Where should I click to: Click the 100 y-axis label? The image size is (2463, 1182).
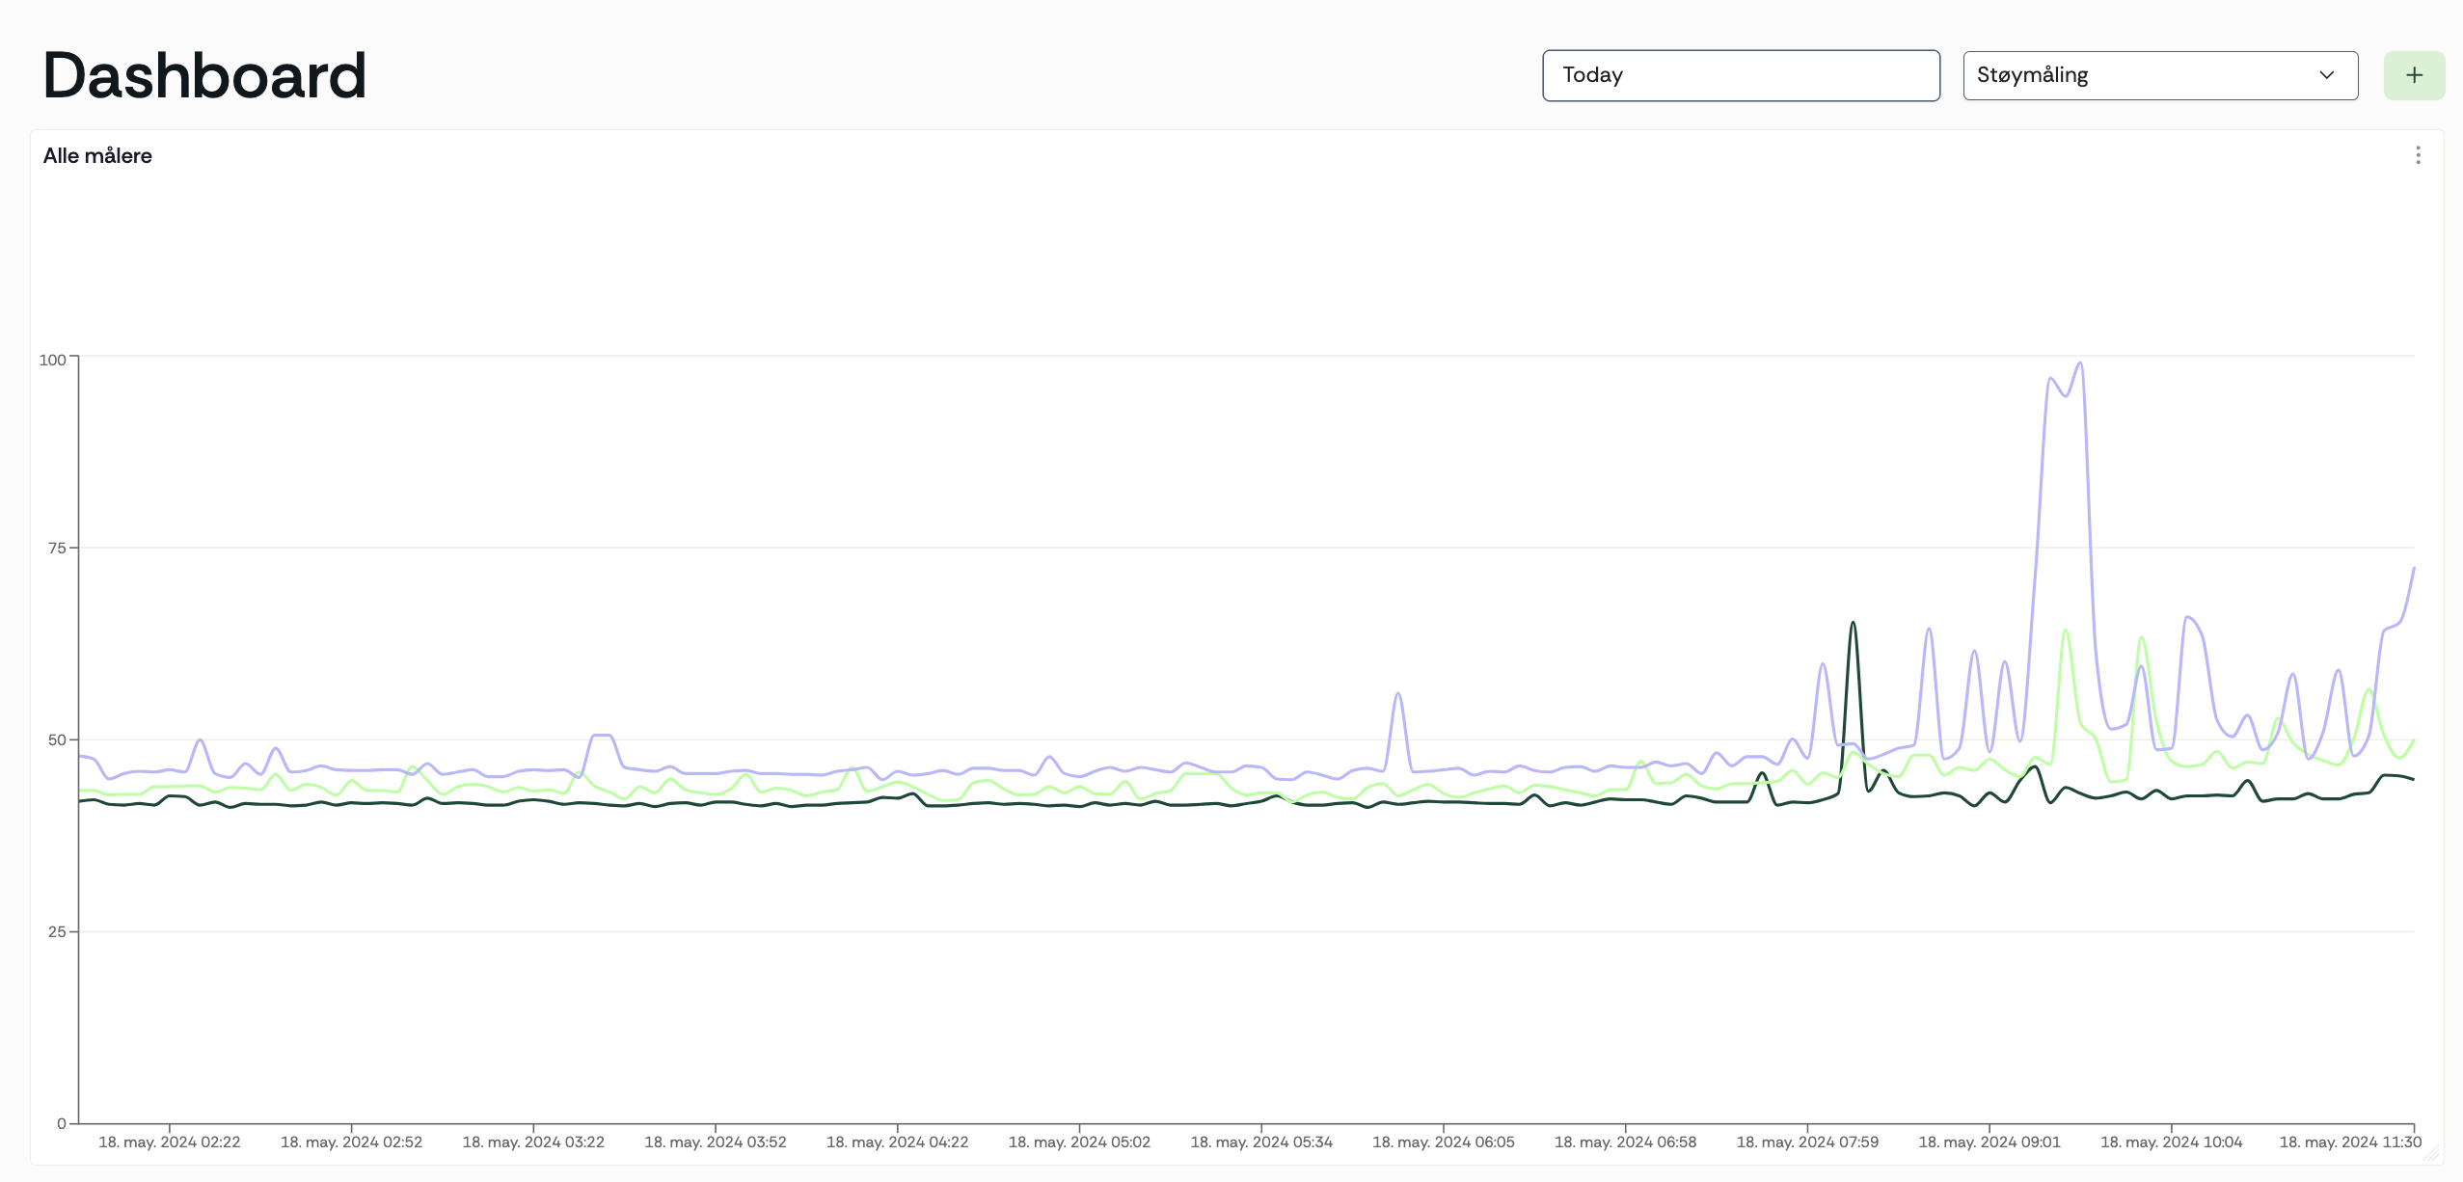click(52, 360)
